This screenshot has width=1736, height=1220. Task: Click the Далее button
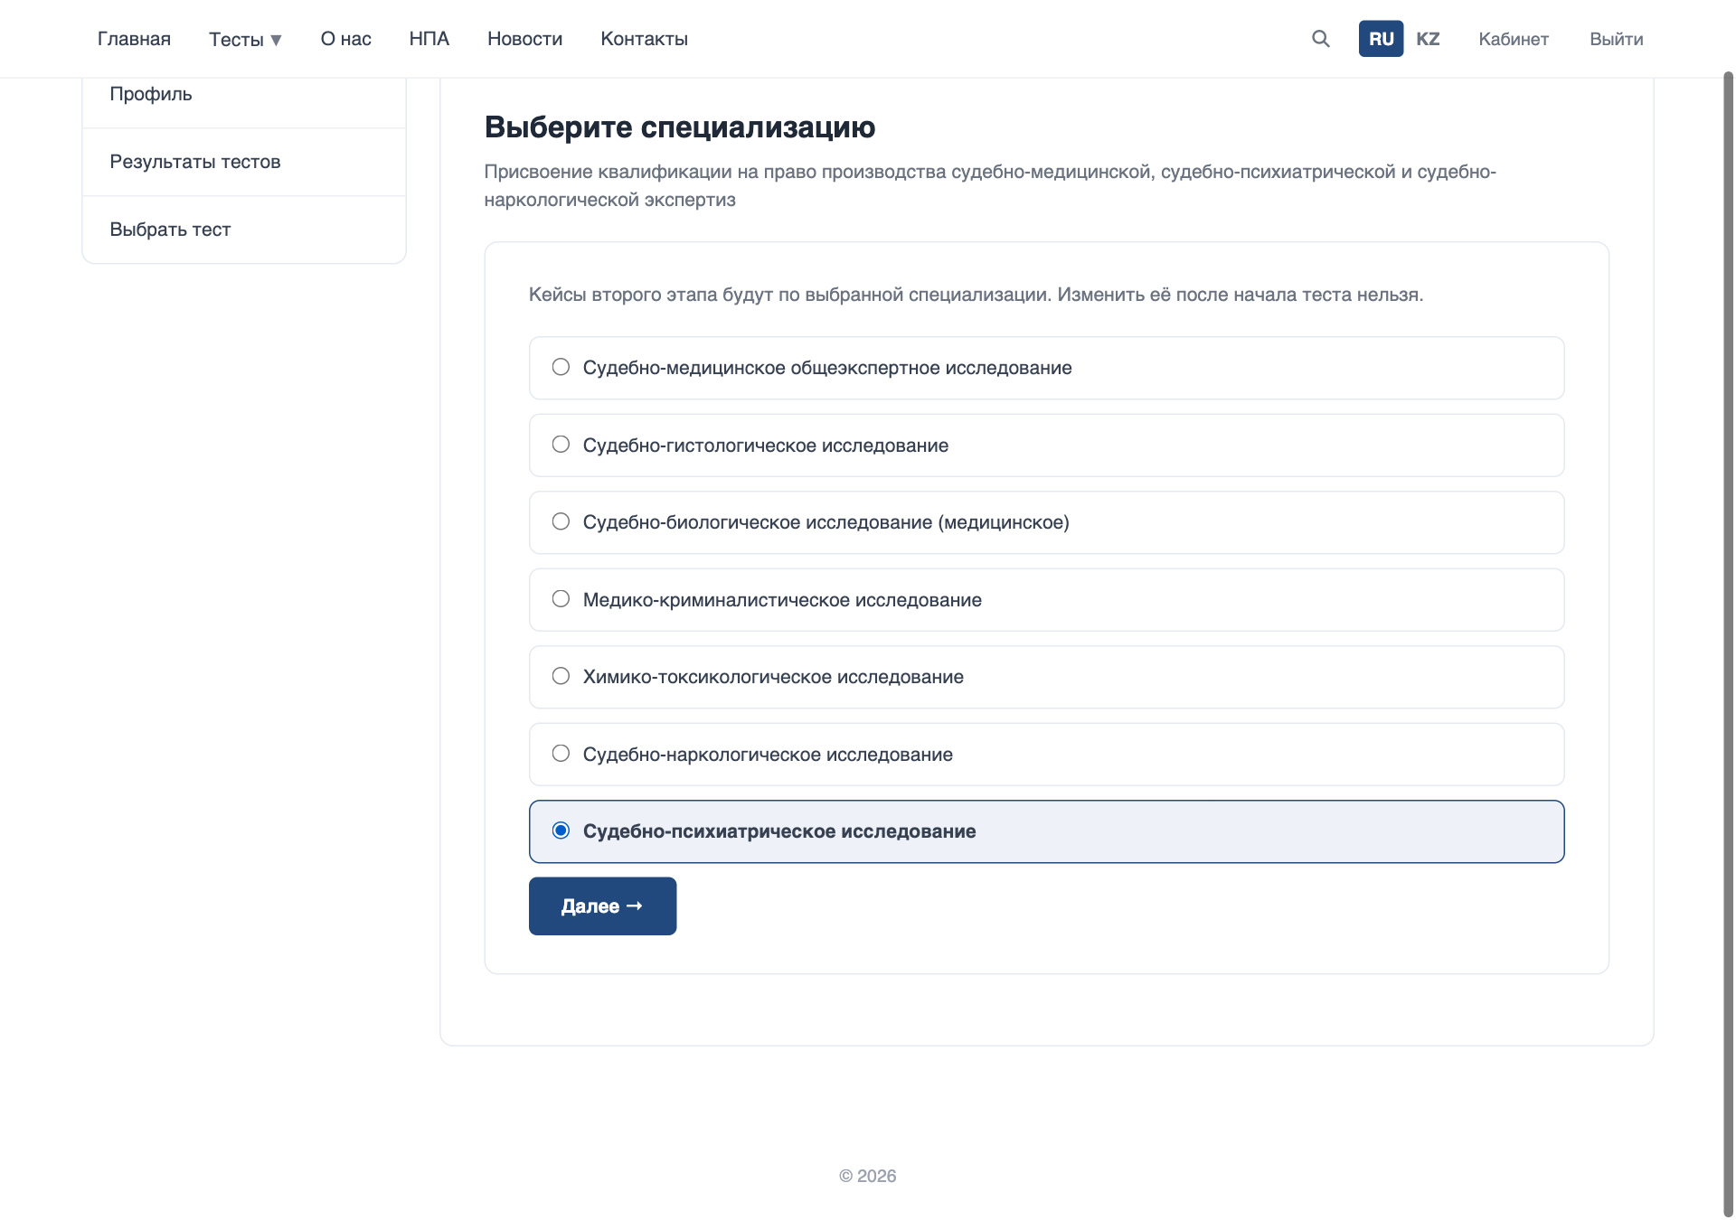(x=602, y=906)
